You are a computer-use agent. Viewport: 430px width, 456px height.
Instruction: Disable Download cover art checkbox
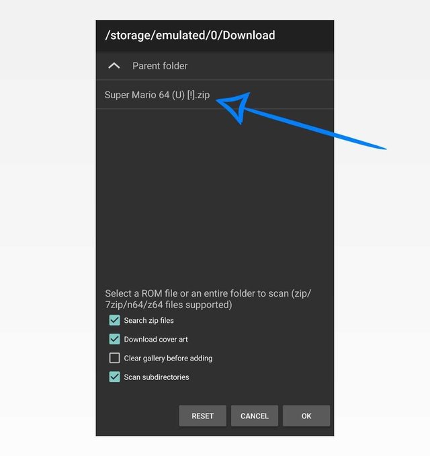[x=114, y=339]
